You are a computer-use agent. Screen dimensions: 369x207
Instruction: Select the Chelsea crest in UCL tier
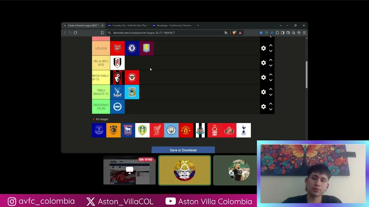point(132,48)
